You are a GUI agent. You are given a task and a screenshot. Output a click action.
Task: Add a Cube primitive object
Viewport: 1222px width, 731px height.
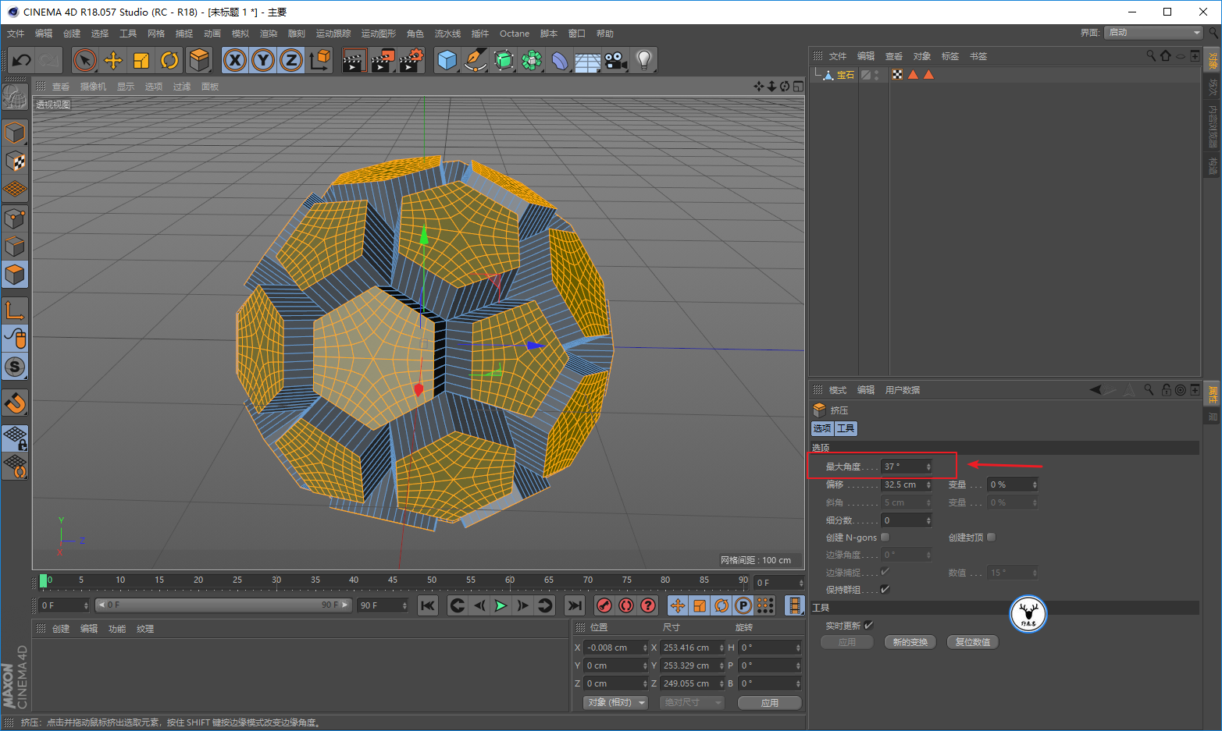(447, 60)
